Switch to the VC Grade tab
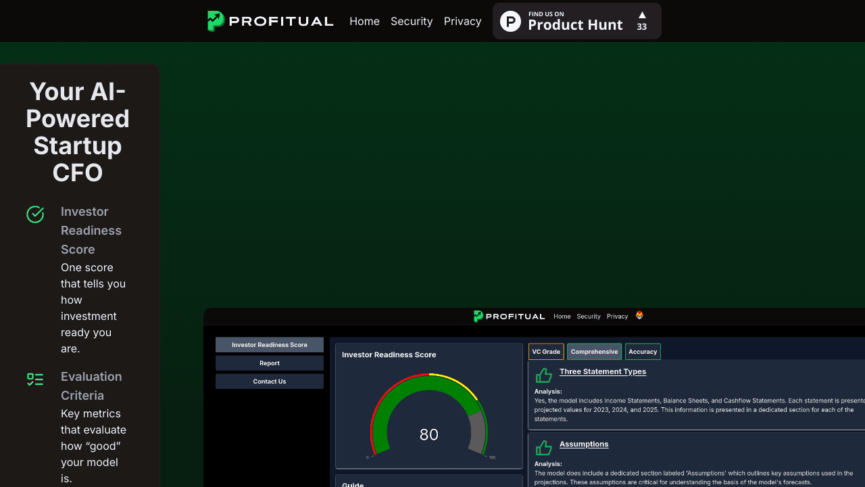The height and width of the screenshot is (487, 865). 546,352
